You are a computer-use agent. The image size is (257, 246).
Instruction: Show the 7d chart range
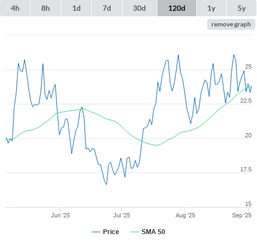107,8
